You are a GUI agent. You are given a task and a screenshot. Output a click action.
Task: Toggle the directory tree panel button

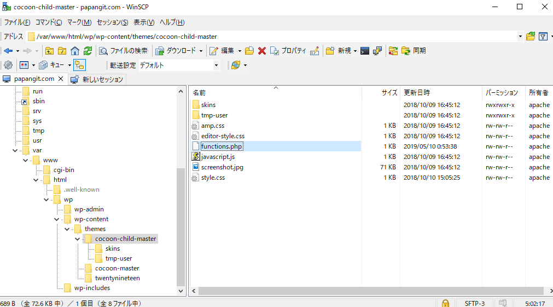click(80, 65)
